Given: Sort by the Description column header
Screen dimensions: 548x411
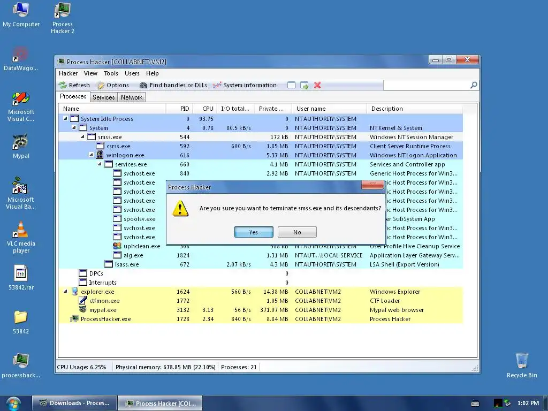Looking at the screenshot, I should [x=415, y=109].
